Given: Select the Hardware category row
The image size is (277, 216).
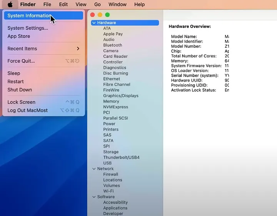Looking at the screenshot, I should (125, 23).
